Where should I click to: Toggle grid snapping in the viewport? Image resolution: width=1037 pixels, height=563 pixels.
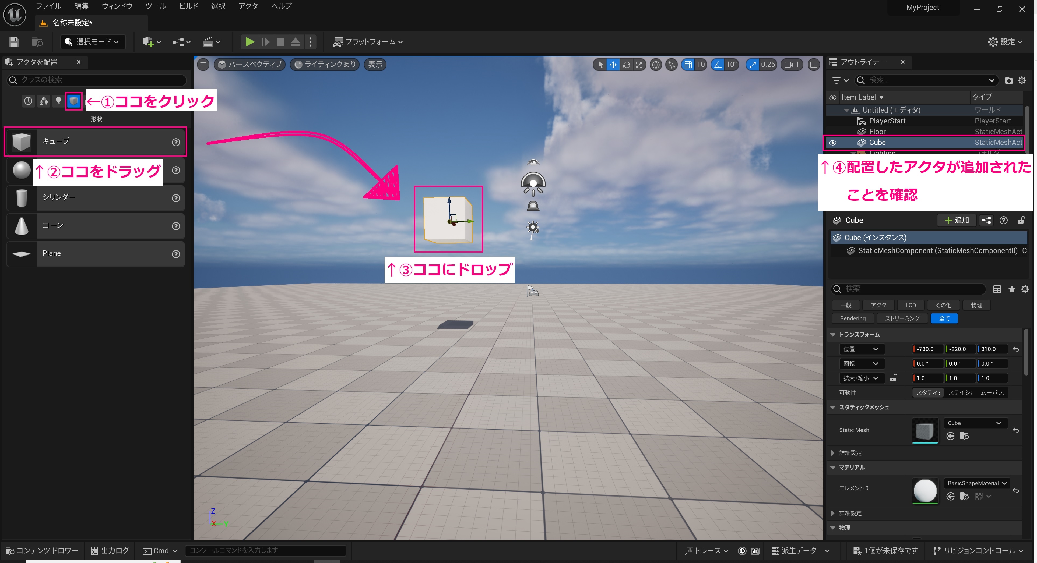(689, 64)
